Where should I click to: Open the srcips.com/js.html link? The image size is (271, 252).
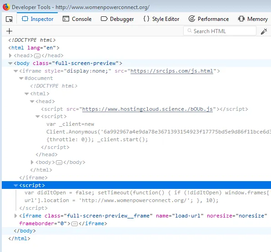click(x=171, y=71)
